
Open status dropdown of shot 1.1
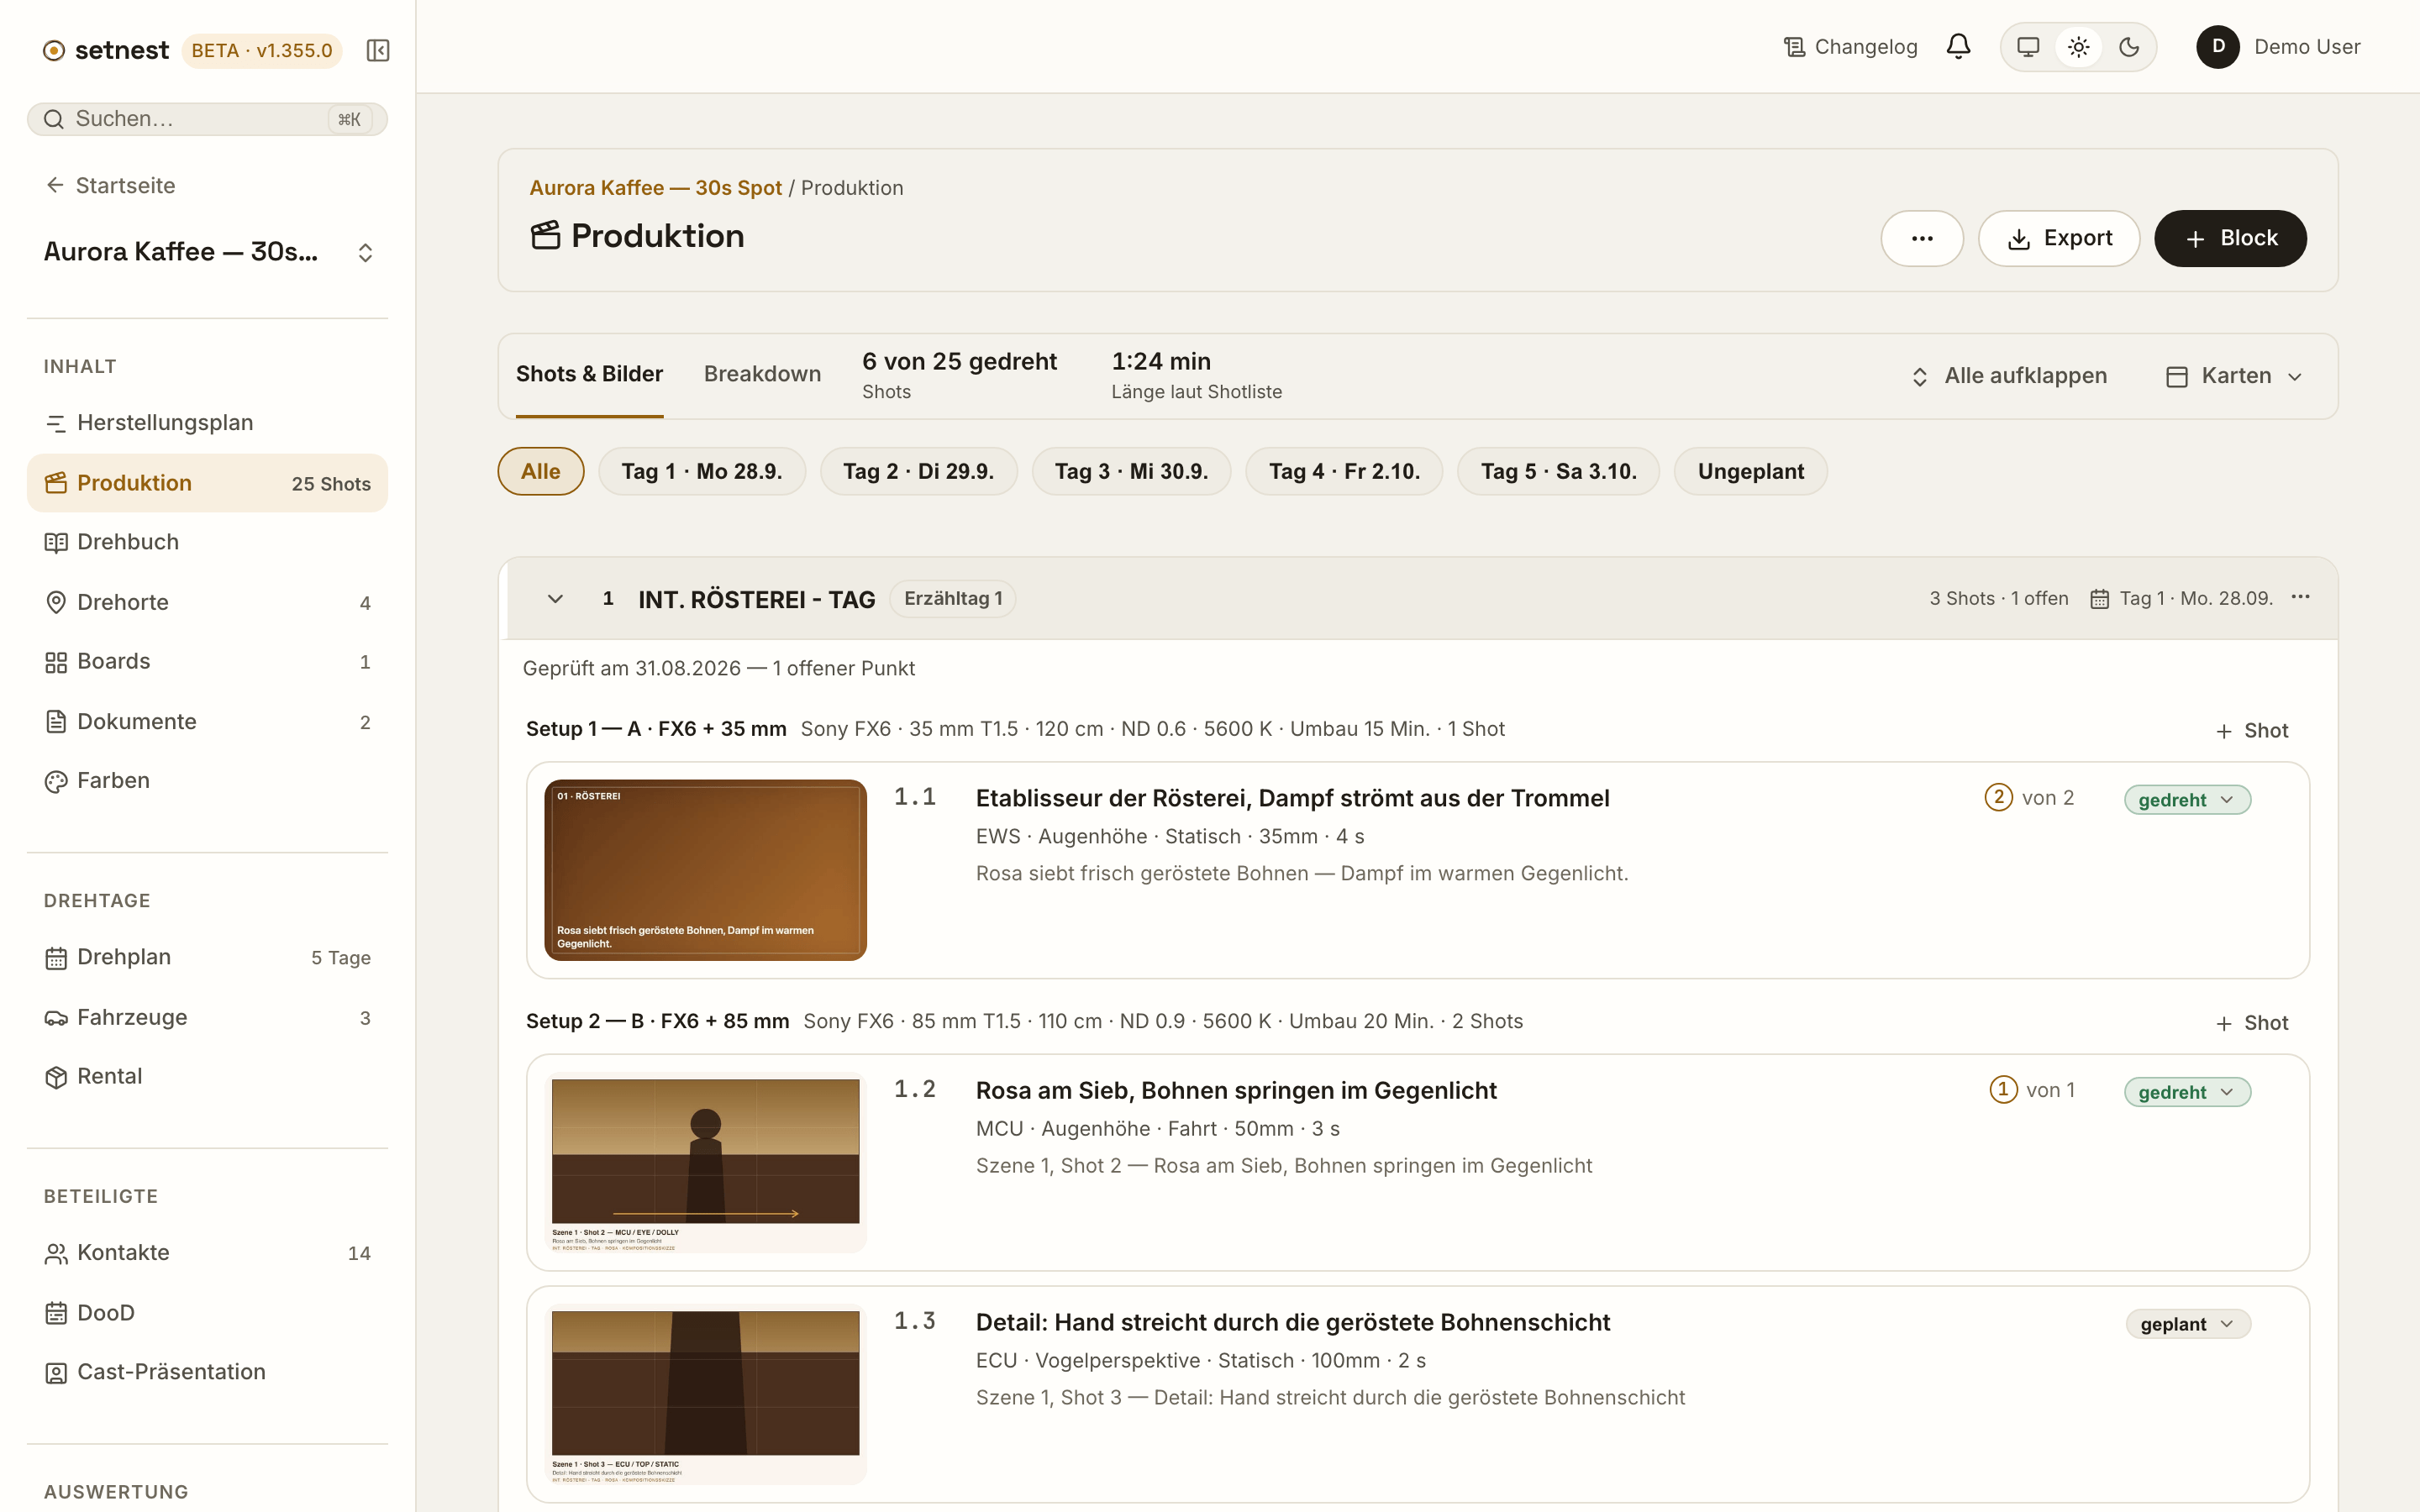(2187, 800)
